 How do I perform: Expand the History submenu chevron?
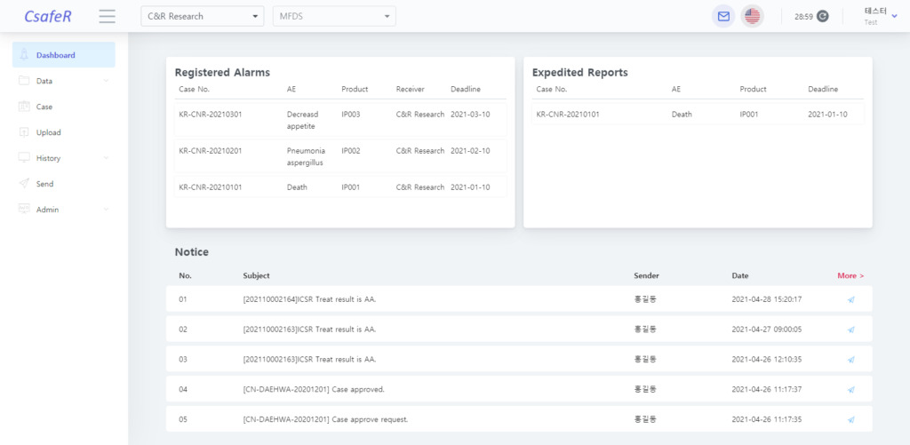pos(106,158)
